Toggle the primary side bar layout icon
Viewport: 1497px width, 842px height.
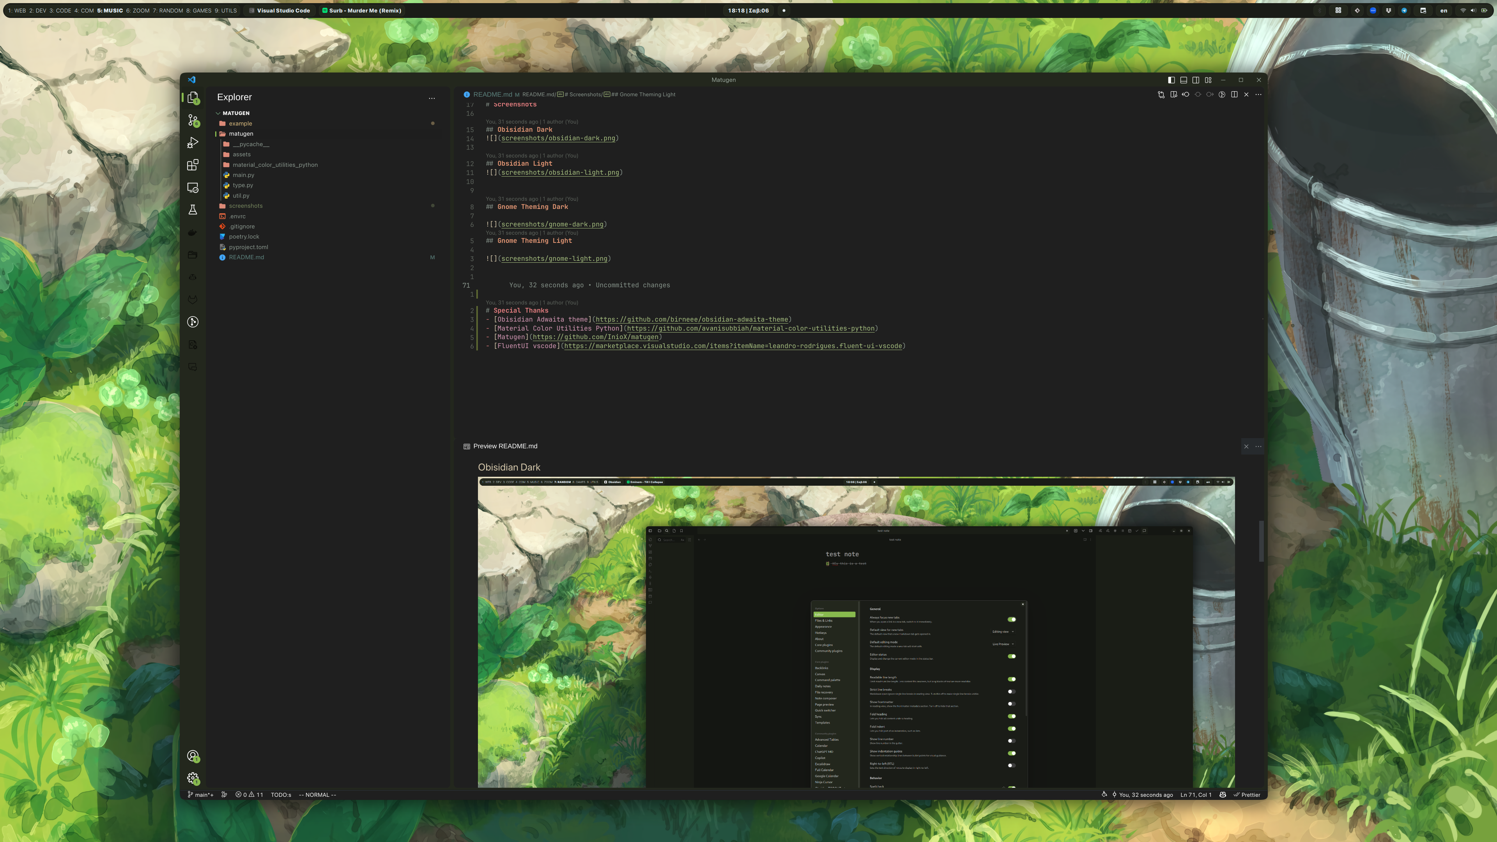[1171, 80]
